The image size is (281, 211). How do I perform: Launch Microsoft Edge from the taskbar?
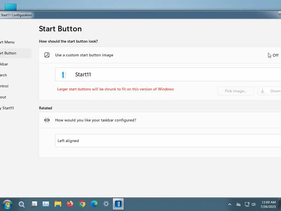point(94,204)
